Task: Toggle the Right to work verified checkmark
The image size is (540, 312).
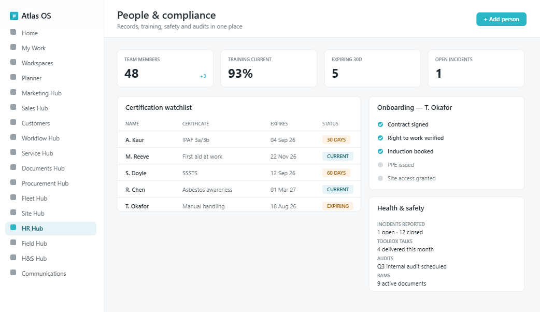Action: click(x=380, y=138)
